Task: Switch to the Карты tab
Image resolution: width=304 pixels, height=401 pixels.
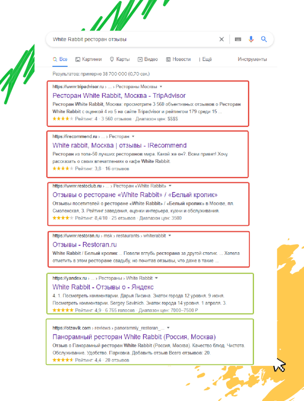Action: pyautogui.click(x=120, y=59)
